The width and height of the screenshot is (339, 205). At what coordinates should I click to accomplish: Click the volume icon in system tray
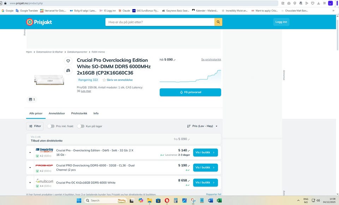click(318, 200)
